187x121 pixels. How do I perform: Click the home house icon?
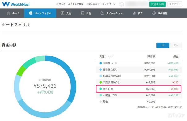[8, 13]
